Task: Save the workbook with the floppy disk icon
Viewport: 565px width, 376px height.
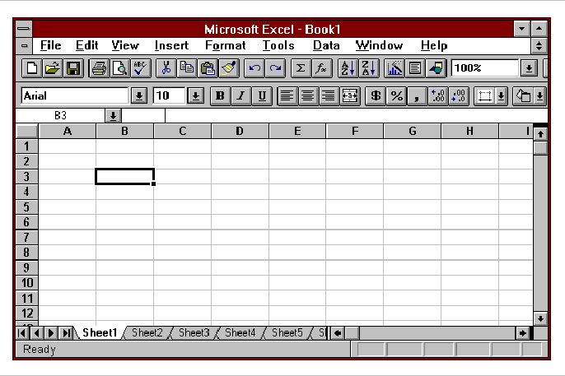Action: point(73,68)
